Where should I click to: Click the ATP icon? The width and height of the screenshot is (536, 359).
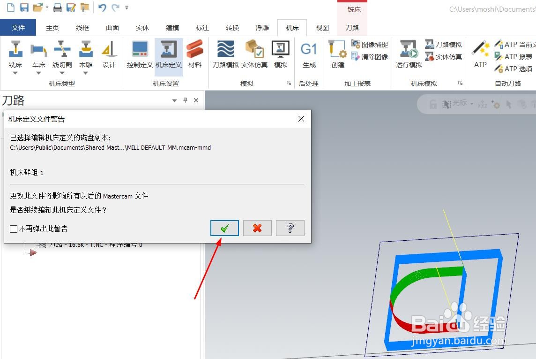pyautogui.click(x=480, y=54)
